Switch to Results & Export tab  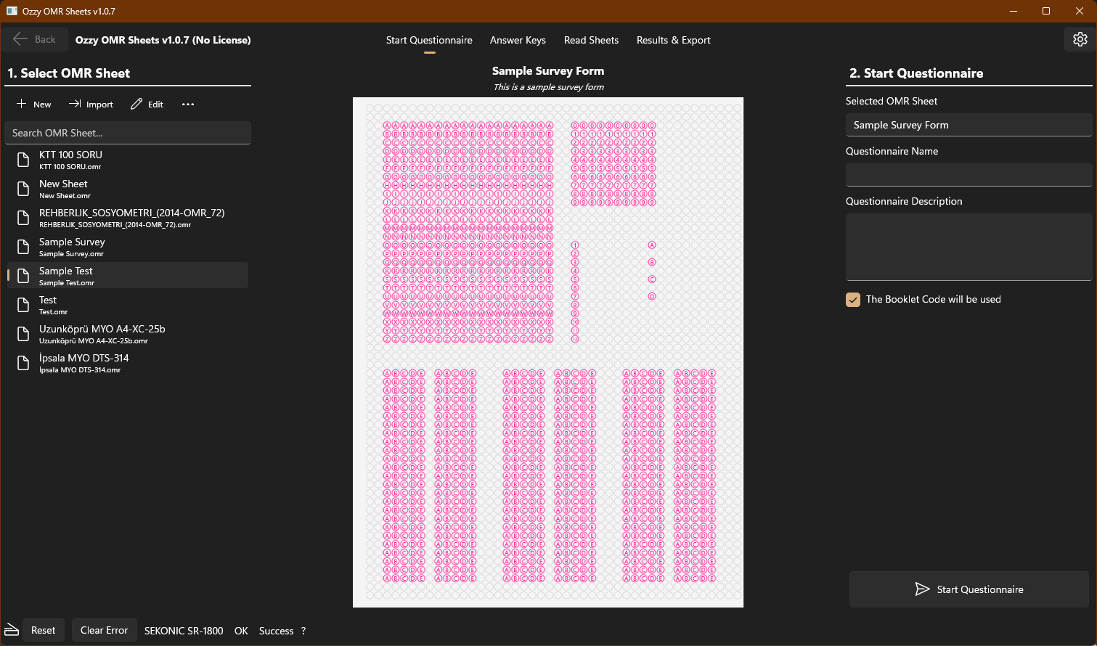[x=673, y=40]
